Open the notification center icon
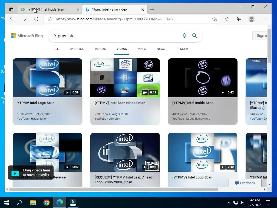This screenshot has height=208, width=277. [268, 203]
